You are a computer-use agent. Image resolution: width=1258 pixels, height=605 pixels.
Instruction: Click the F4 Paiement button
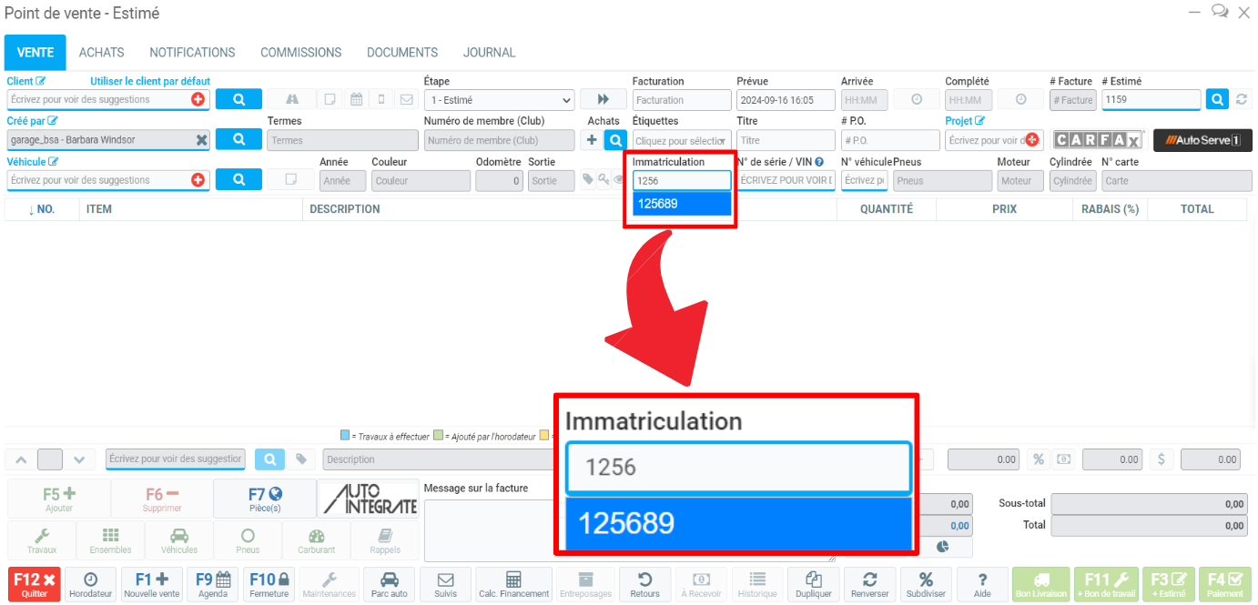point(1224,583)
